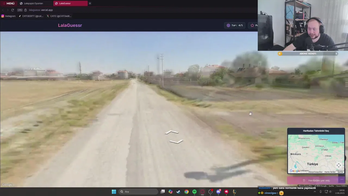Launch Steam from the taskbar
This screenshot has height=196, width=348.
[x=178, y=192]
